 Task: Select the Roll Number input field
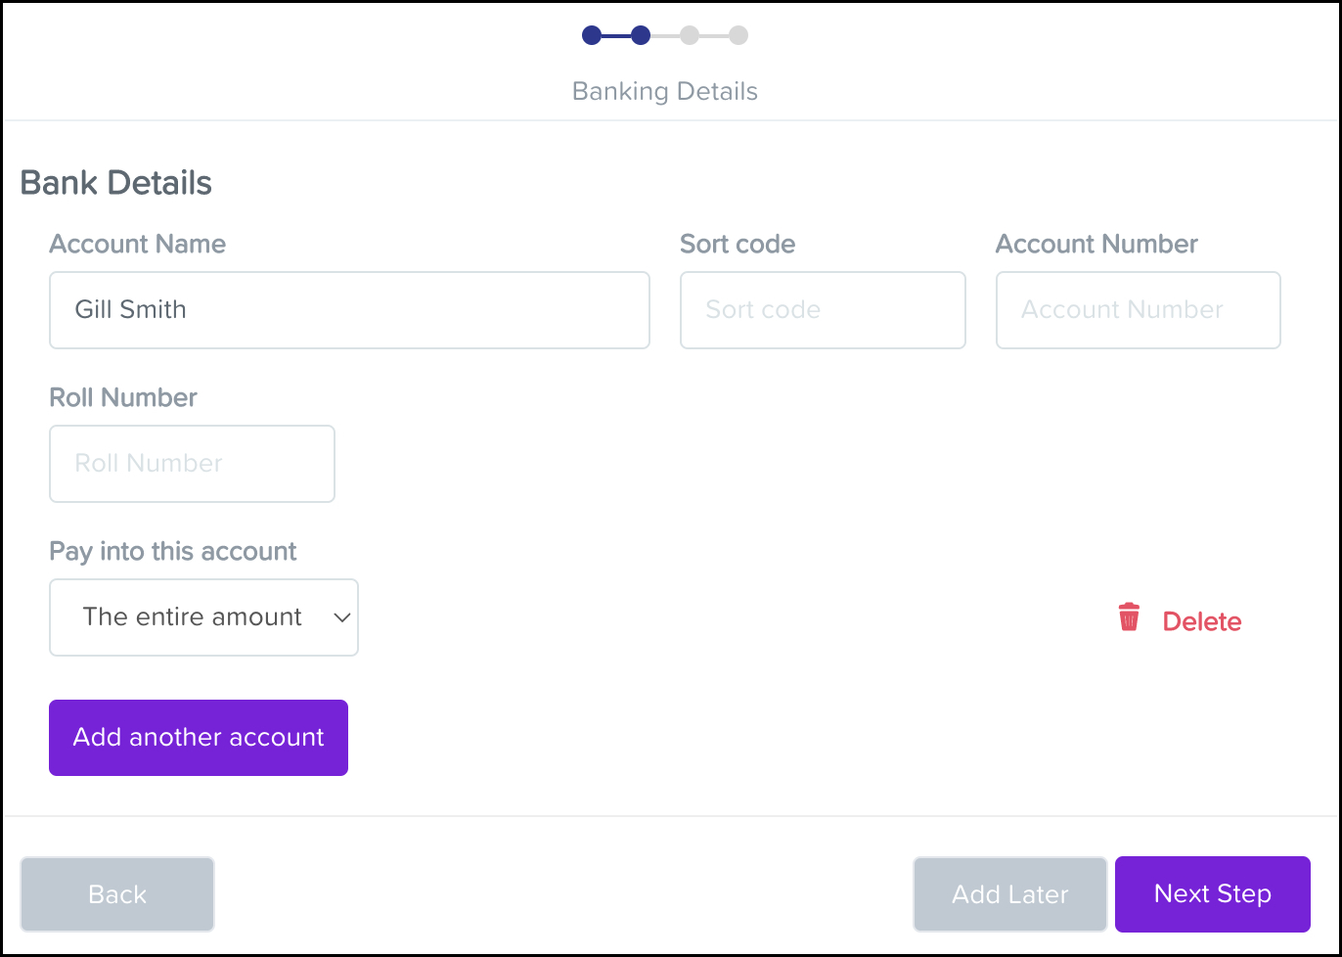point(192,464)
